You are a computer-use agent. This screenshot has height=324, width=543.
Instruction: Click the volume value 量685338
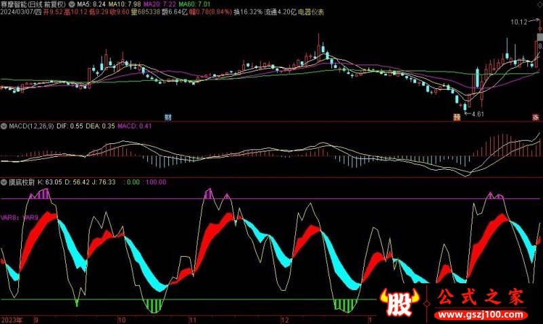coord(145,12)
